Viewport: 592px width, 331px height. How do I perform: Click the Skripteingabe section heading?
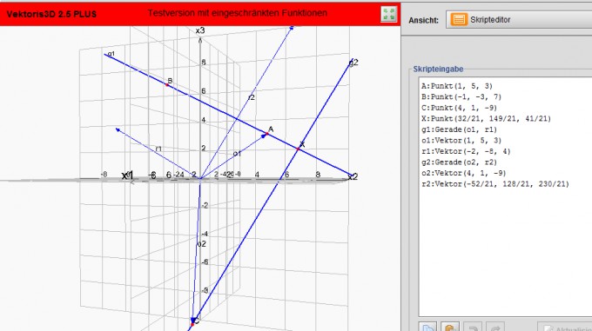pos(438,69)
